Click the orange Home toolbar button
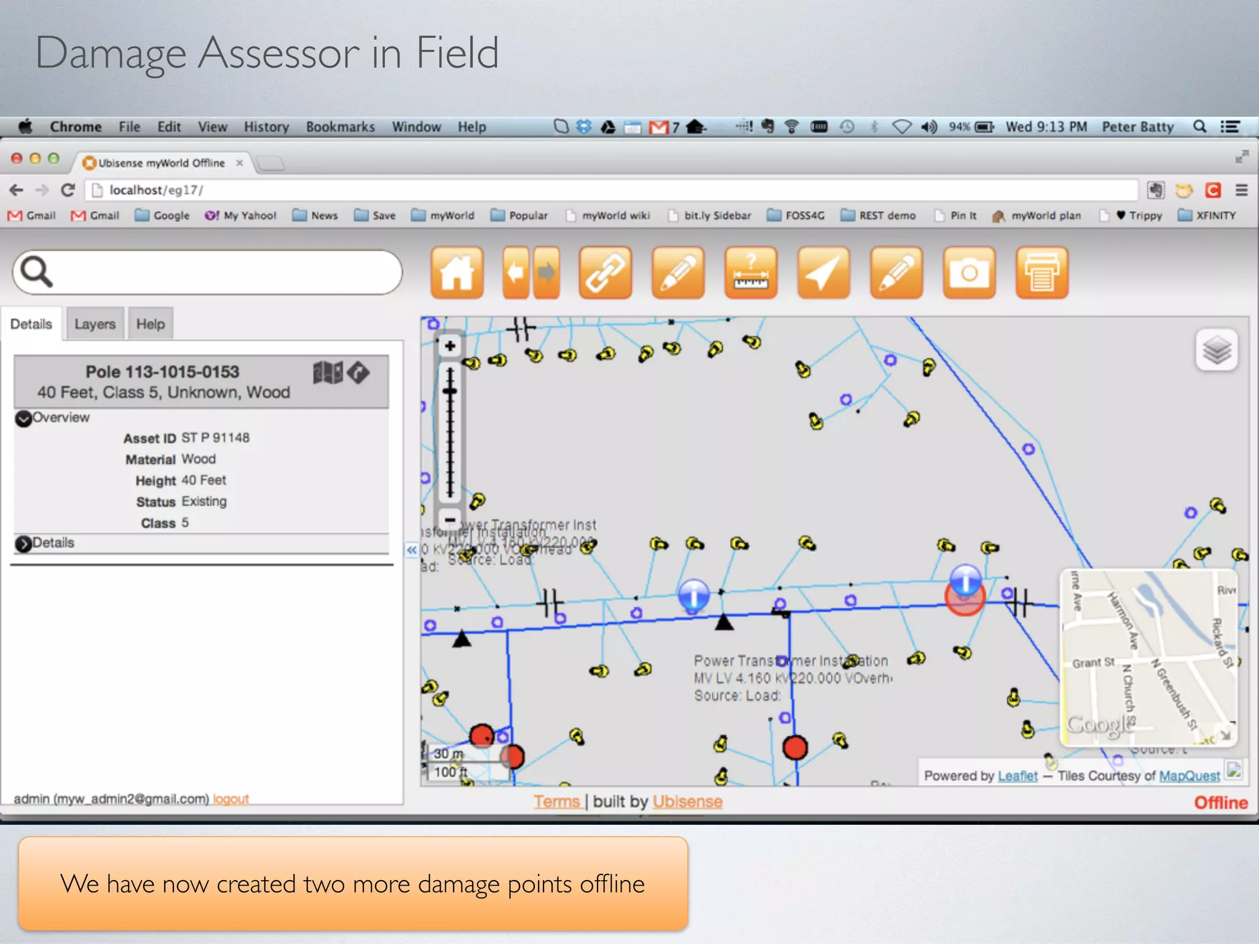Screen dimensions: 1259x944 tap(457, 273)
